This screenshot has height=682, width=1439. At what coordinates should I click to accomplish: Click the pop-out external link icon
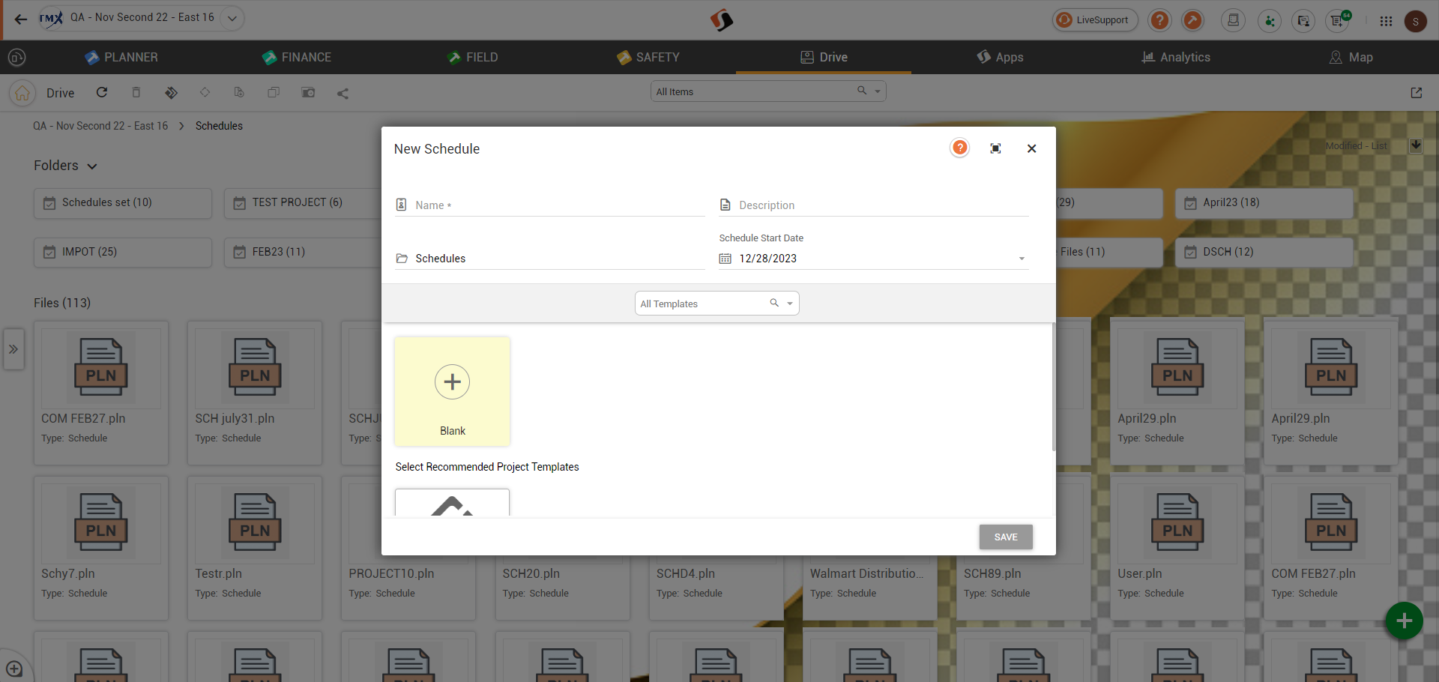tap(1416, 93)
